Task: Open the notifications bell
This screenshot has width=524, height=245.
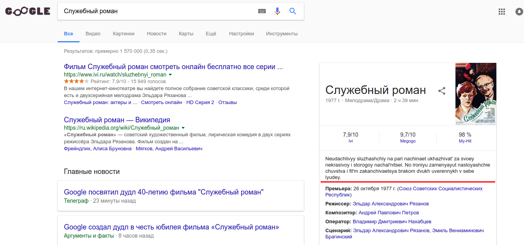Action: (x=519, y=12)
